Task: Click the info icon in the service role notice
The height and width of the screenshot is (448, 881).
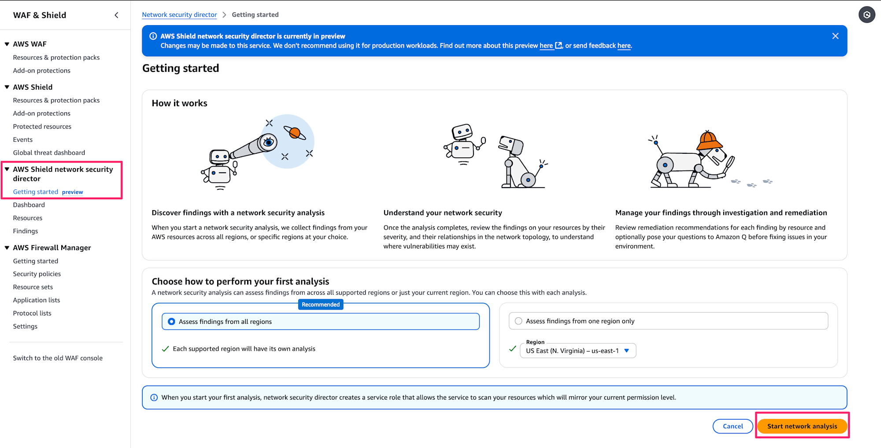Action: coord(154,397)
